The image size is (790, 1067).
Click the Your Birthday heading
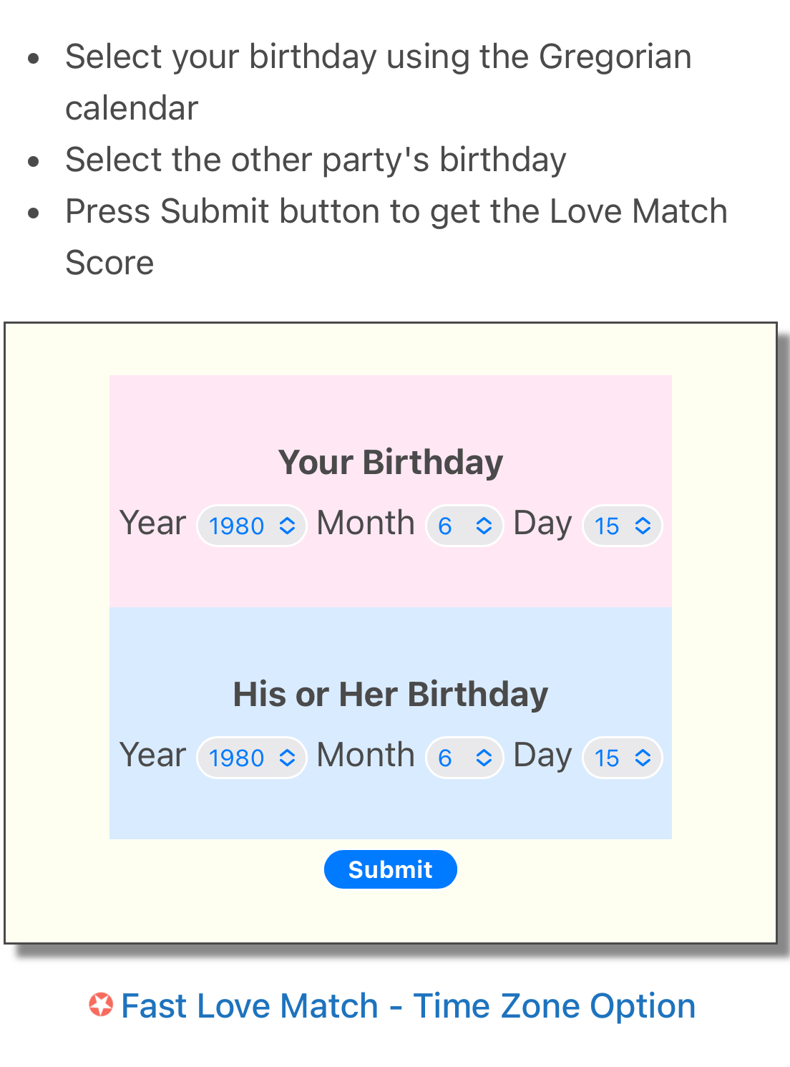[x=391, y=462]
